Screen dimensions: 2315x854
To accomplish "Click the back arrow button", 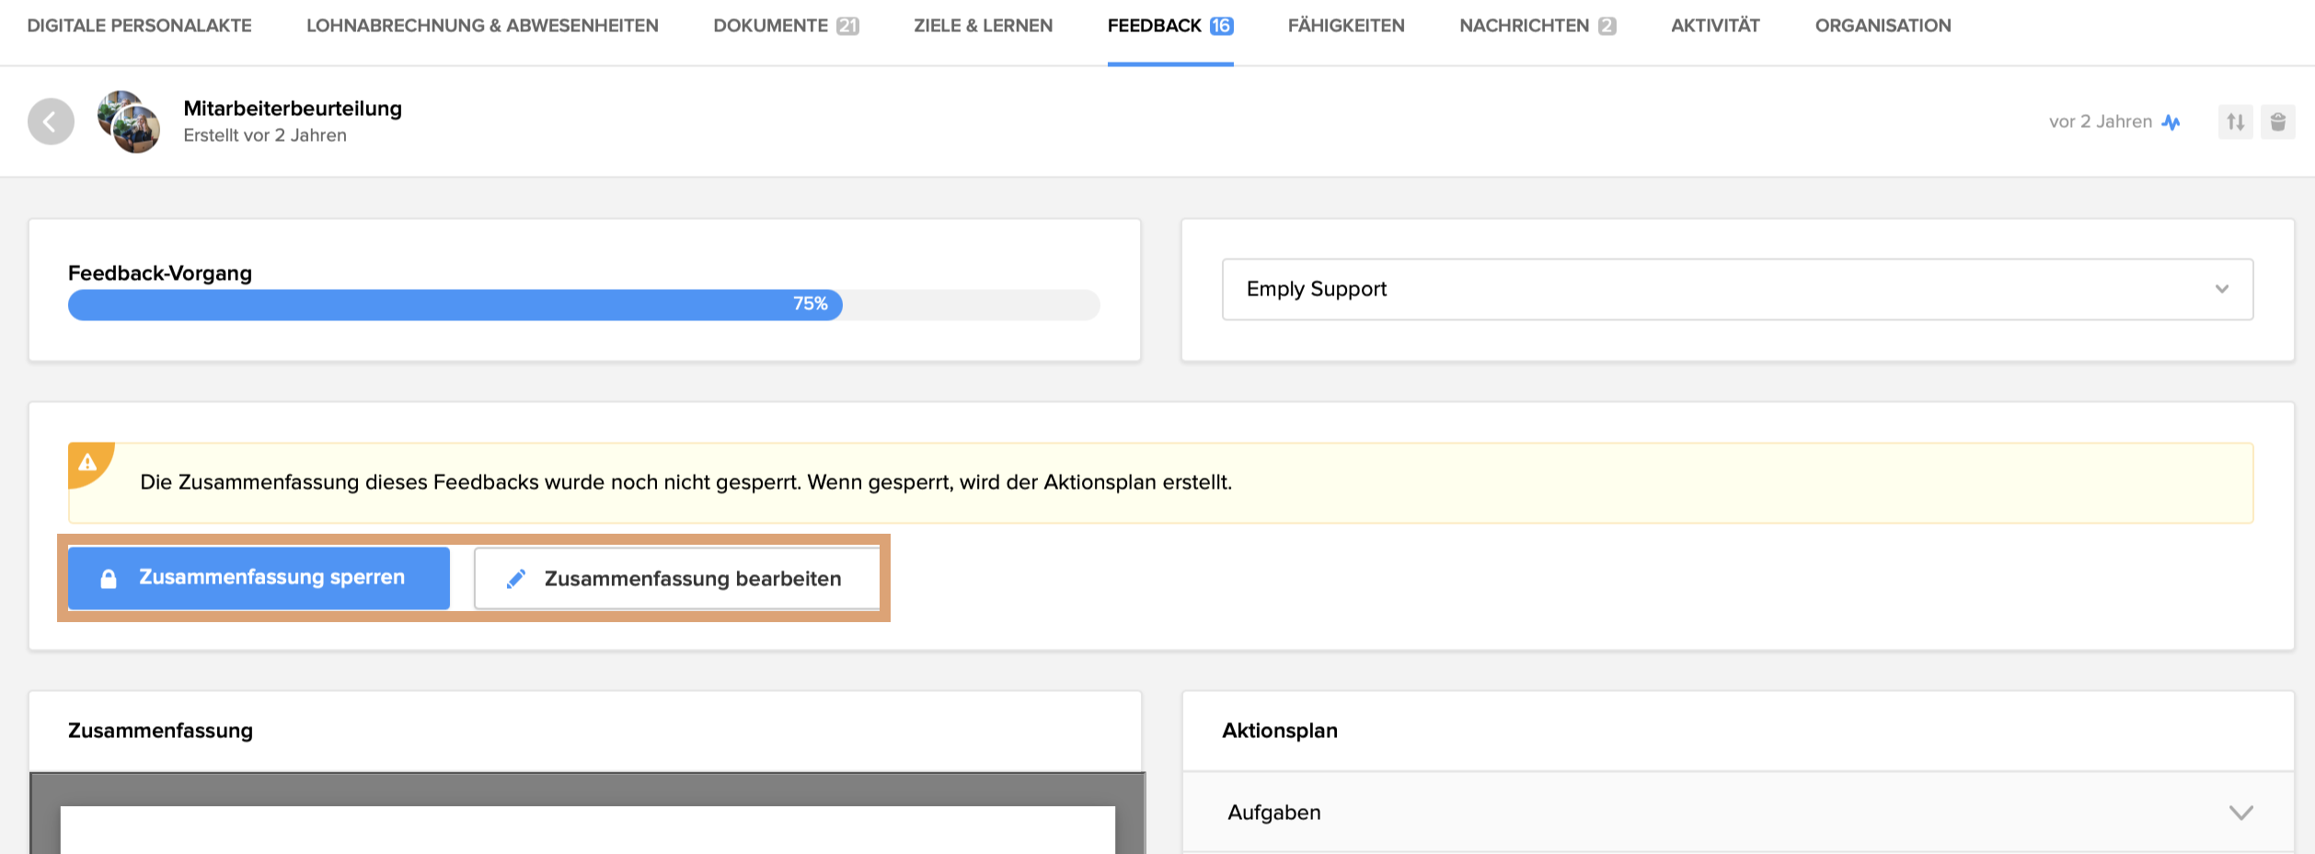I will [x=51, y=121].
